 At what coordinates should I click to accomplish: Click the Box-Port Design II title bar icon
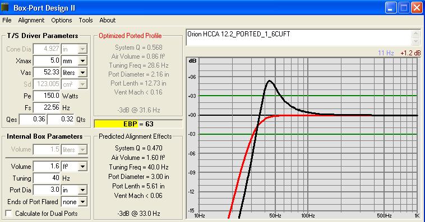coord(5,7)
